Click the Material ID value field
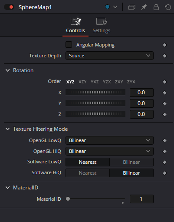Screen dimensions: 174x222 141,199
